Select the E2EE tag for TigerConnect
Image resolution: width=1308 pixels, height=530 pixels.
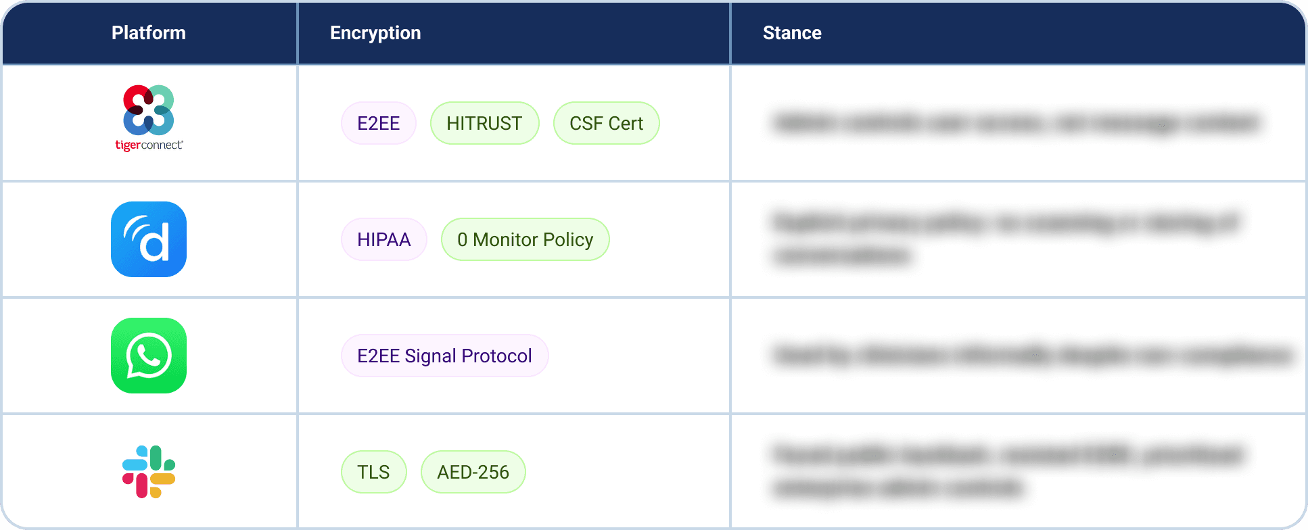[x=379, y=123]
